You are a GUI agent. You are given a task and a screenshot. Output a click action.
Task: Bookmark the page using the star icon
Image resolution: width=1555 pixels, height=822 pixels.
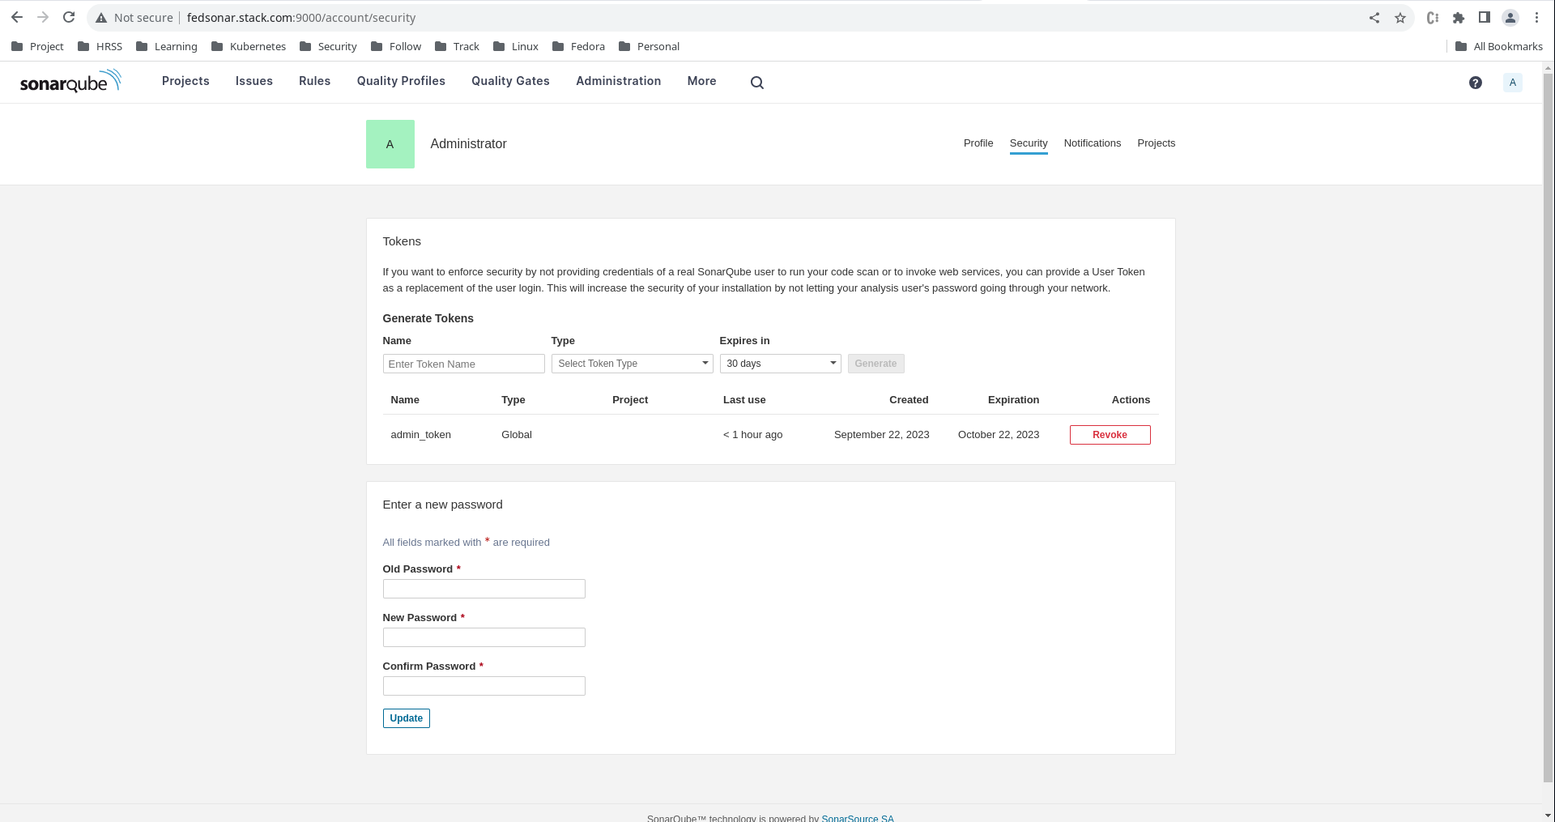pyautogui.click(x=1400, y=17)
